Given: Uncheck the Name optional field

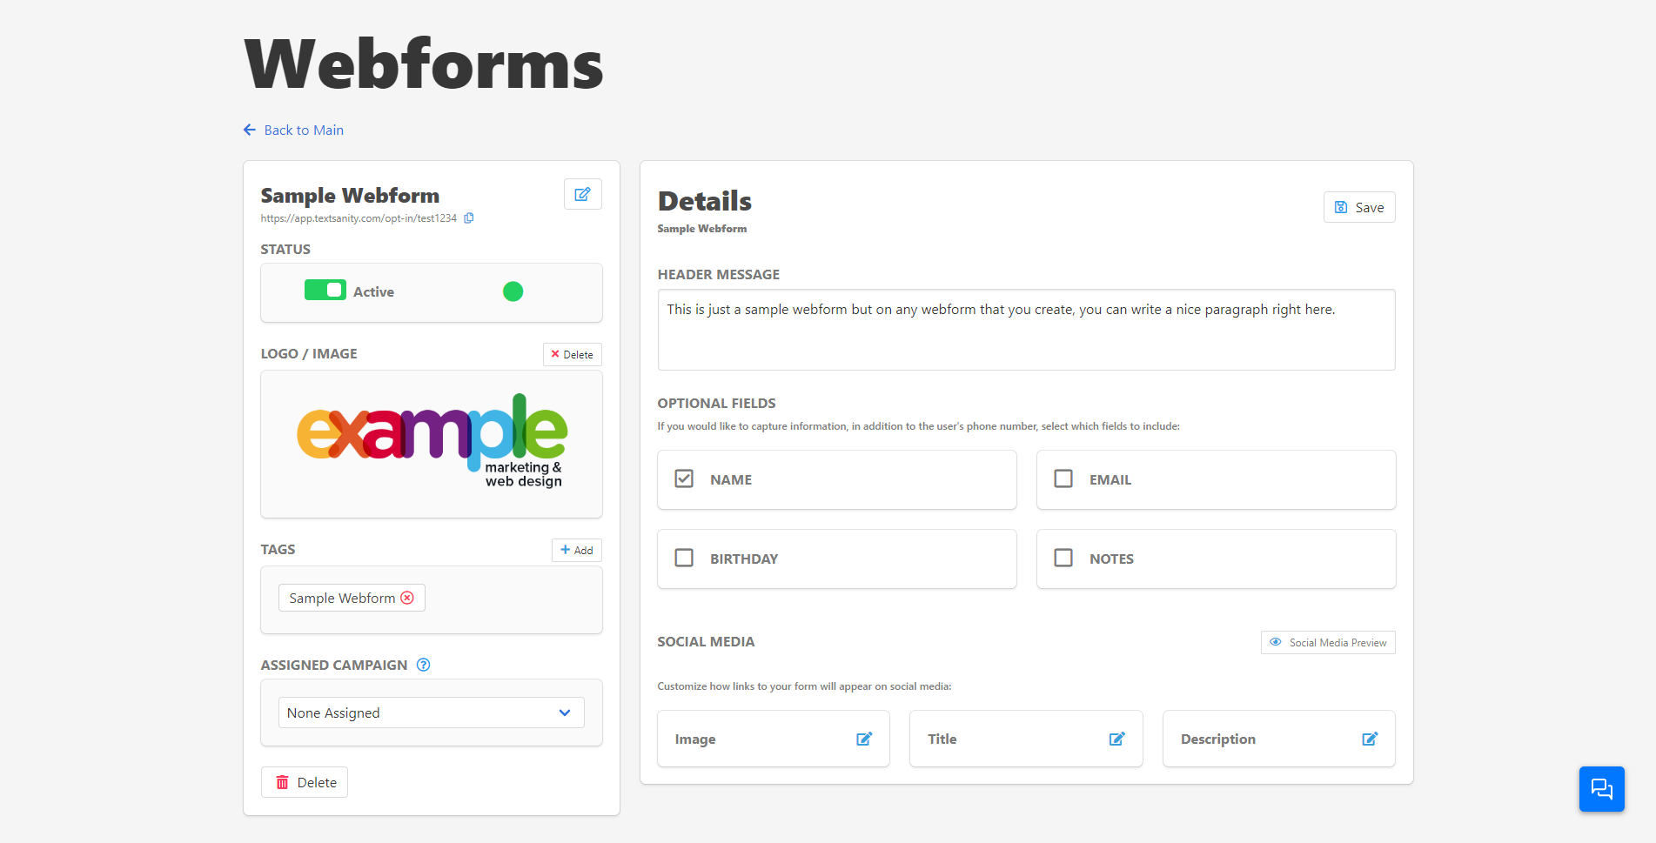Looking at the screenshot, I should pyautogui.click(x=684, y=479).
